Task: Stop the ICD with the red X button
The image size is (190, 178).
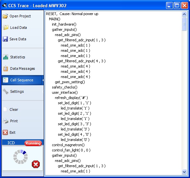Action: coord(36,164)
